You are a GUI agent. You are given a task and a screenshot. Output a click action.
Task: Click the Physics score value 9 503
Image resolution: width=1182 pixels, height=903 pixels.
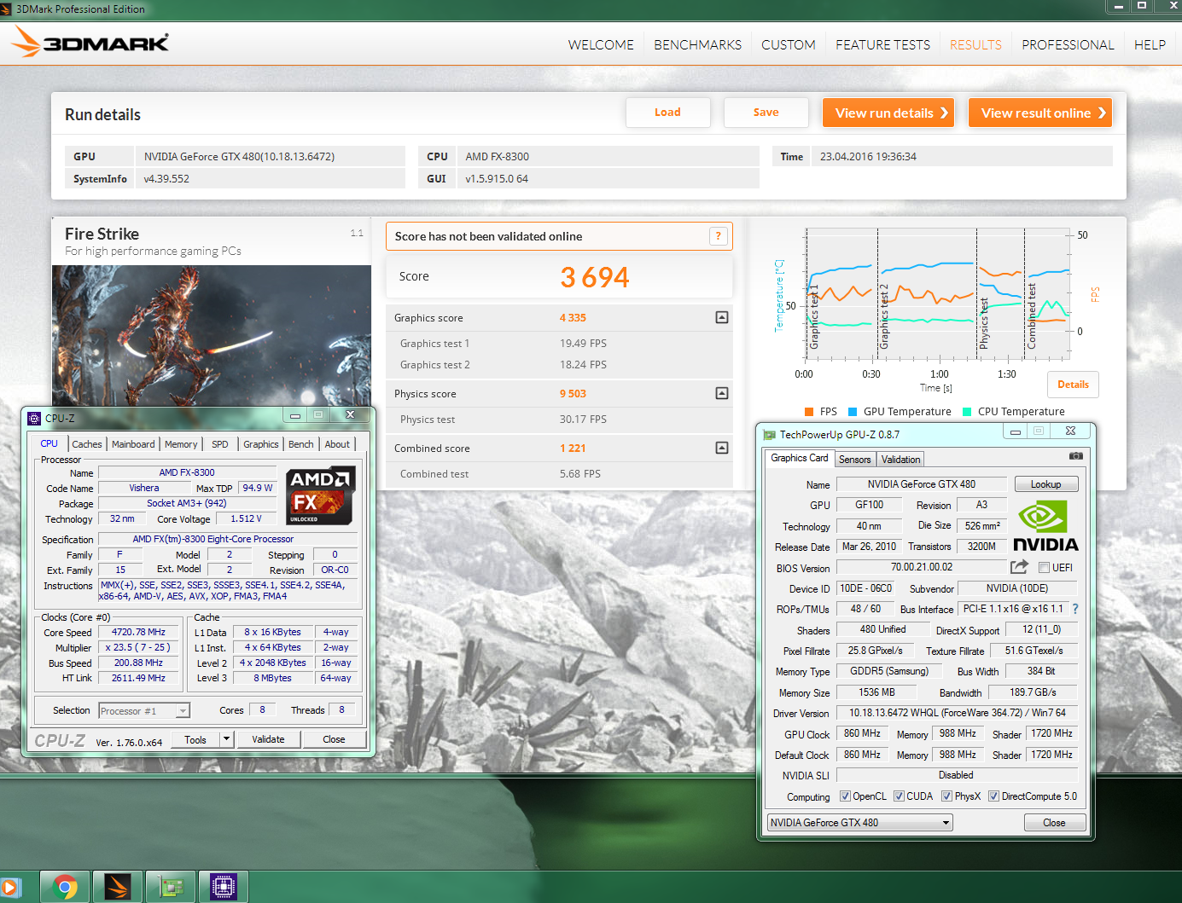[573, 394]
